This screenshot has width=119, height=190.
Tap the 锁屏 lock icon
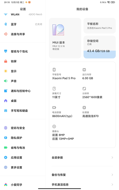pos(5,61)
